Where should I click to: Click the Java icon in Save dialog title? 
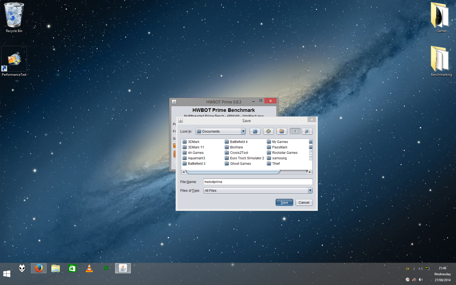[180, 121]
